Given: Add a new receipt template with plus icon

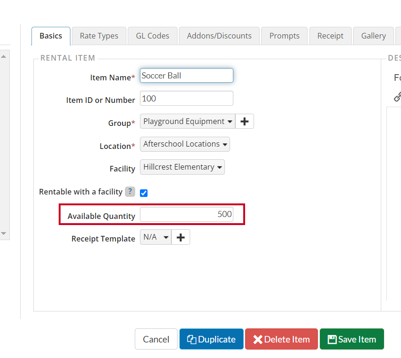Looking at the screenshot, I should click(x=181, y=237).
